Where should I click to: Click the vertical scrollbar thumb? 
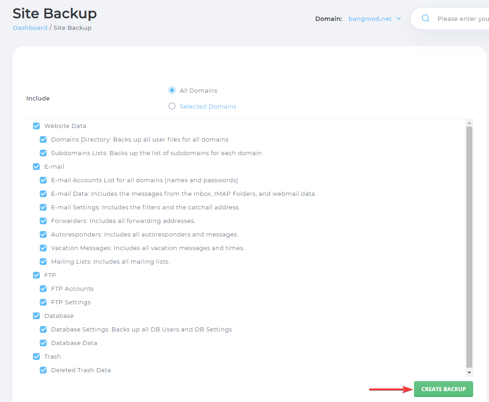click(470, 247)
